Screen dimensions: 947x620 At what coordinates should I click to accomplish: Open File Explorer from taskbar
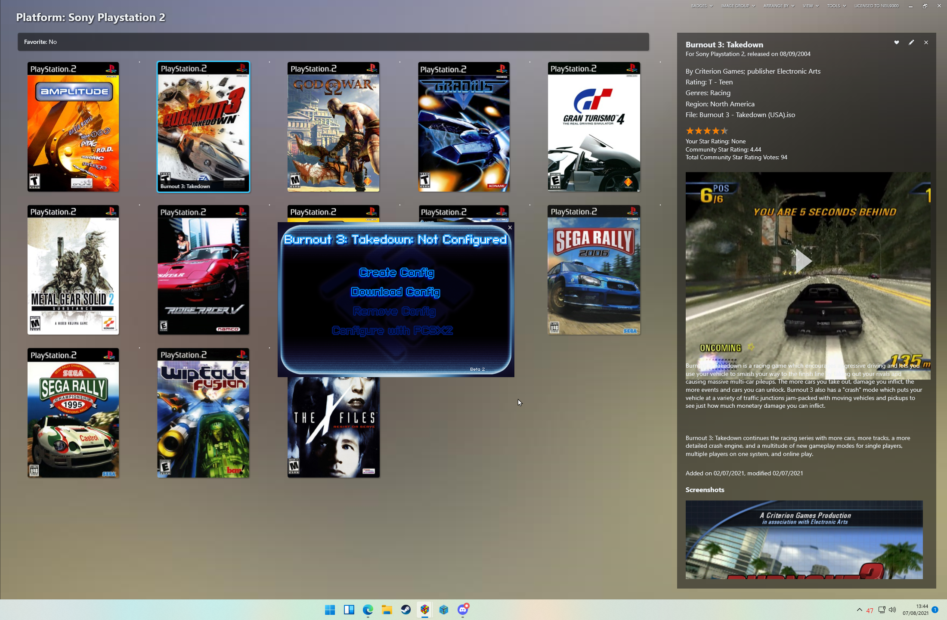[387, 610]
